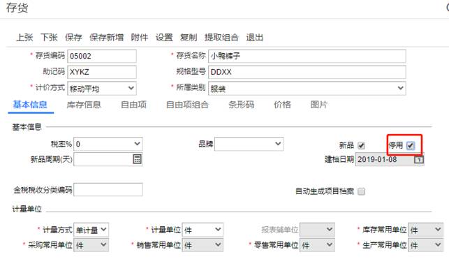Screen dimensions: 449x266
Task: Open the 自由项组合 tab
Action: click(187, 105)
